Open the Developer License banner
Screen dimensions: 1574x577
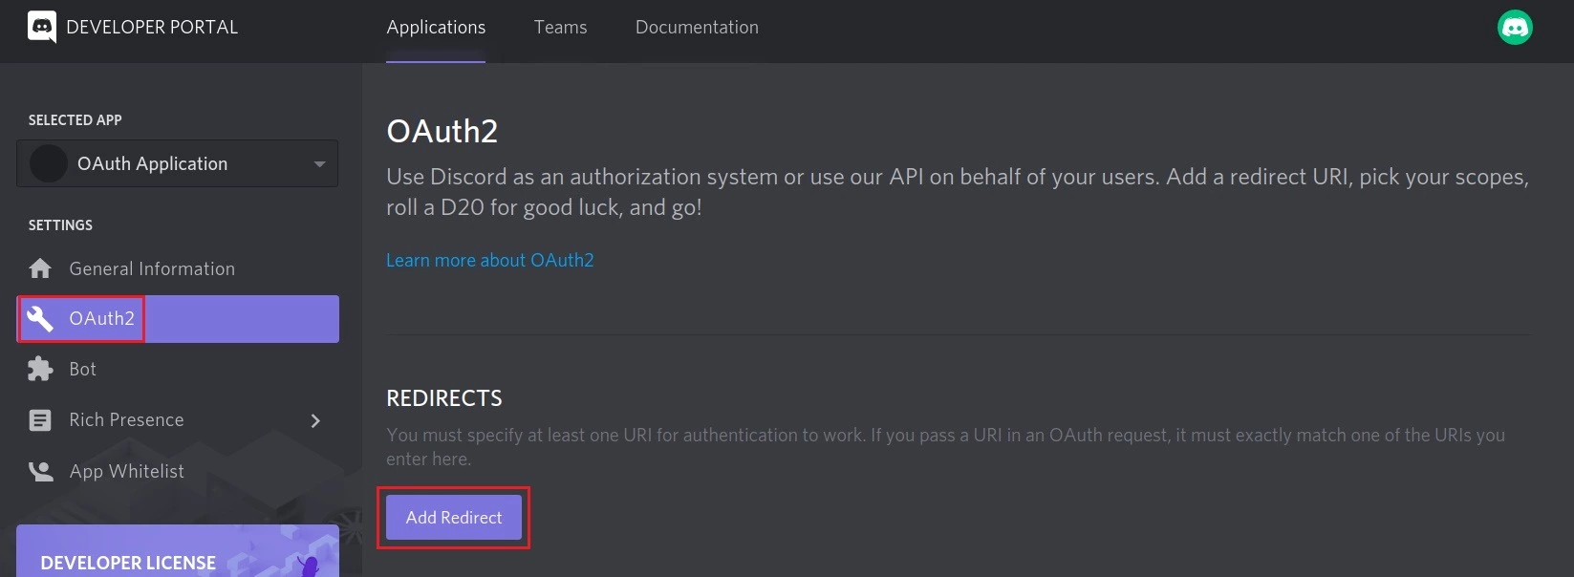pyautogui.click(x=178, y=551)
